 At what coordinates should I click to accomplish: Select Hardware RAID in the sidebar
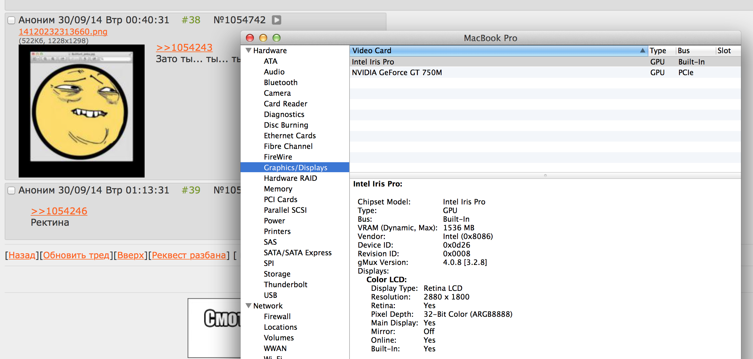coord(291,178)
